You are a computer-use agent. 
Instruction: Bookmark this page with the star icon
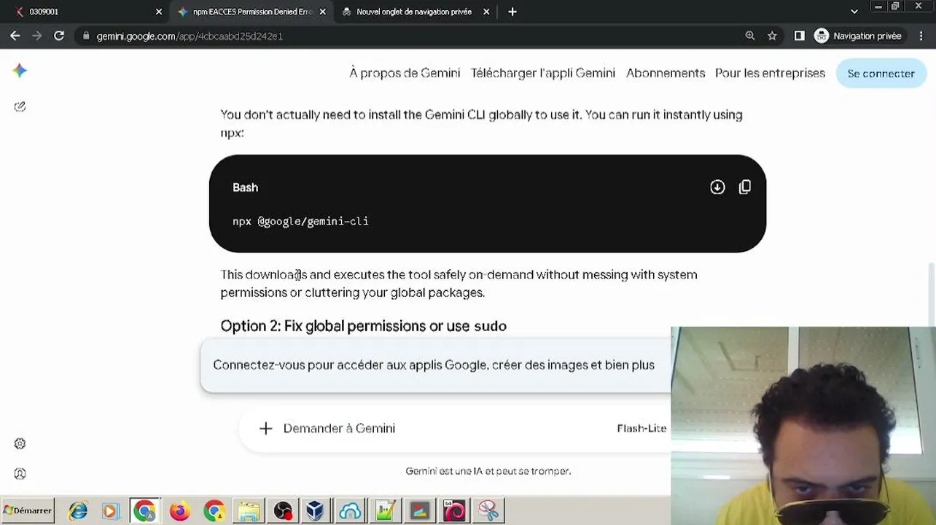click(772, 36)
